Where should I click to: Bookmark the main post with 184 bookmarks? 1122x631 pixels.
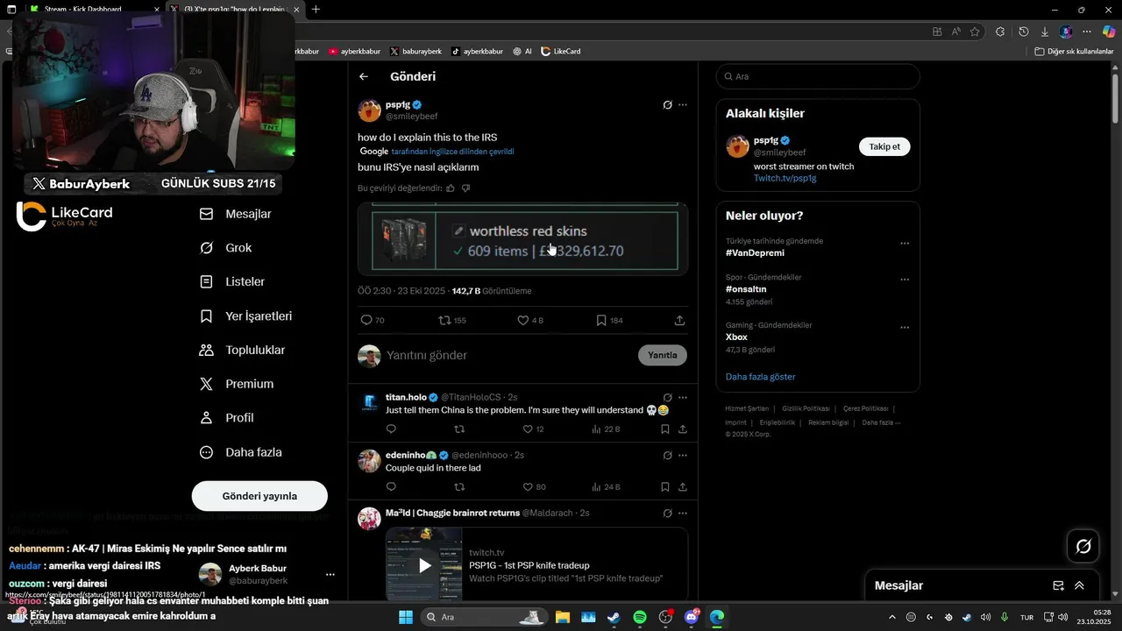(609, 321)
